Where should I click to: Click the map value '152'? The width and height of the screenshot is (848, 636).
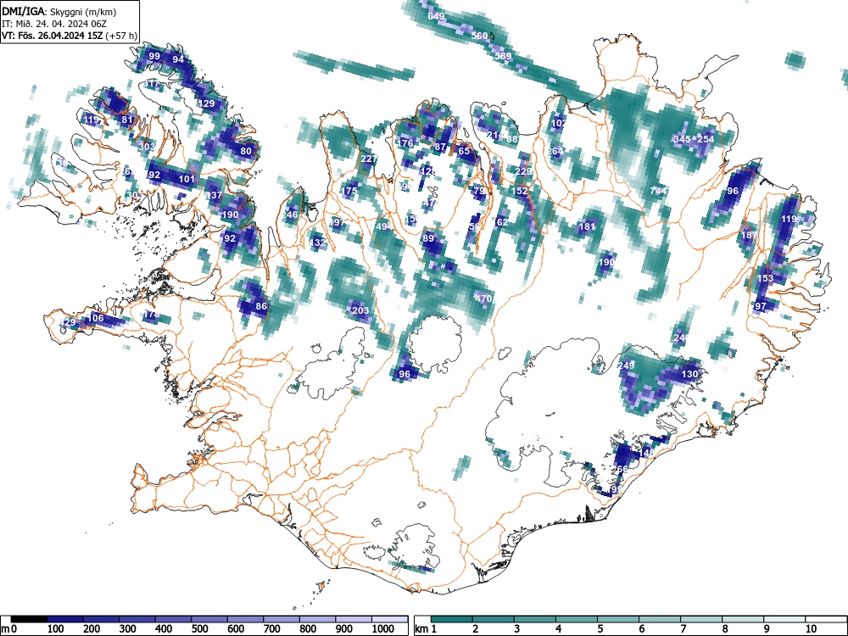pyautogui.click(x=519, y=191)
